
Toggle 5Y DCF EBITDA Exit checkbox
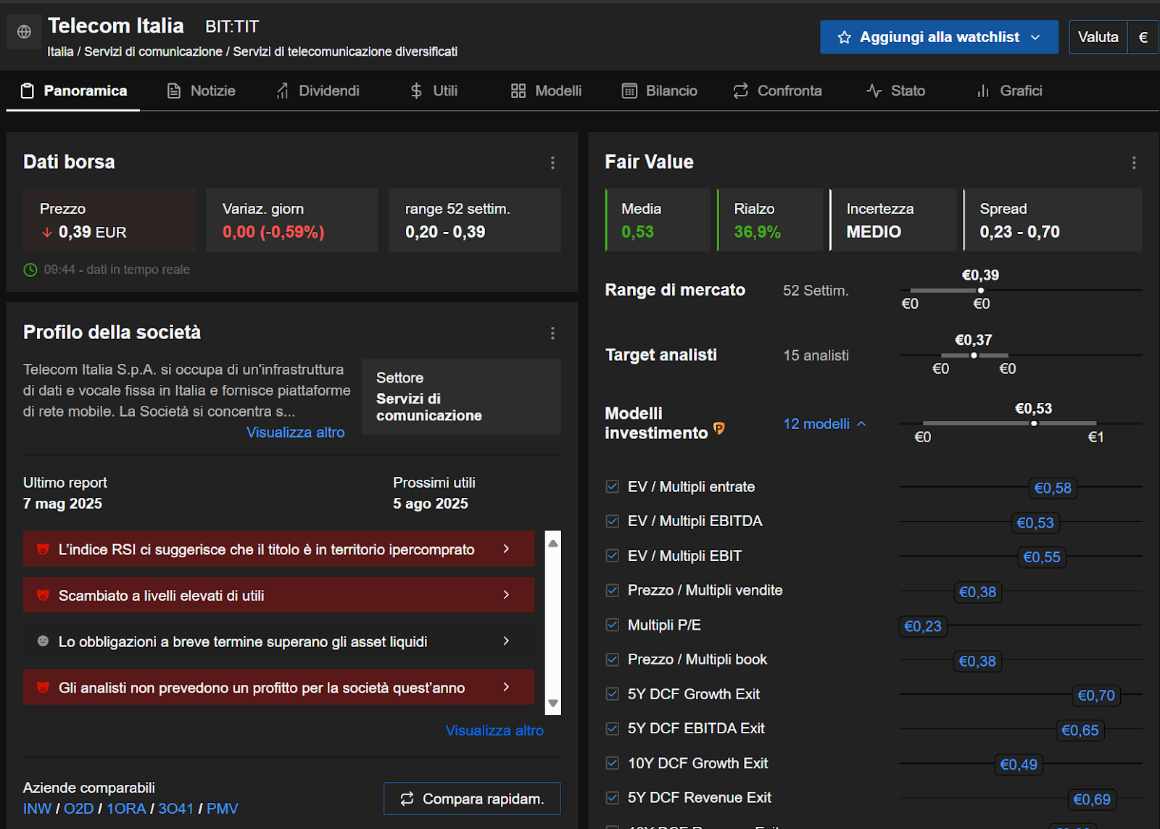click(x=613, y=728)
